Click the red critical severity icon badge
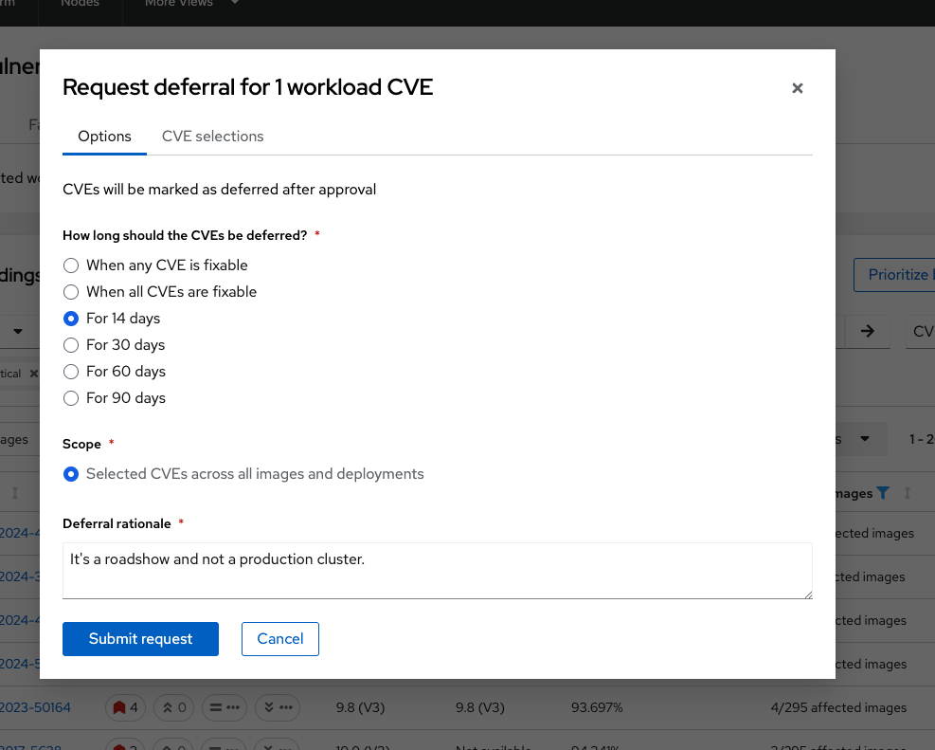935x750 pixels. pos(125,707)
